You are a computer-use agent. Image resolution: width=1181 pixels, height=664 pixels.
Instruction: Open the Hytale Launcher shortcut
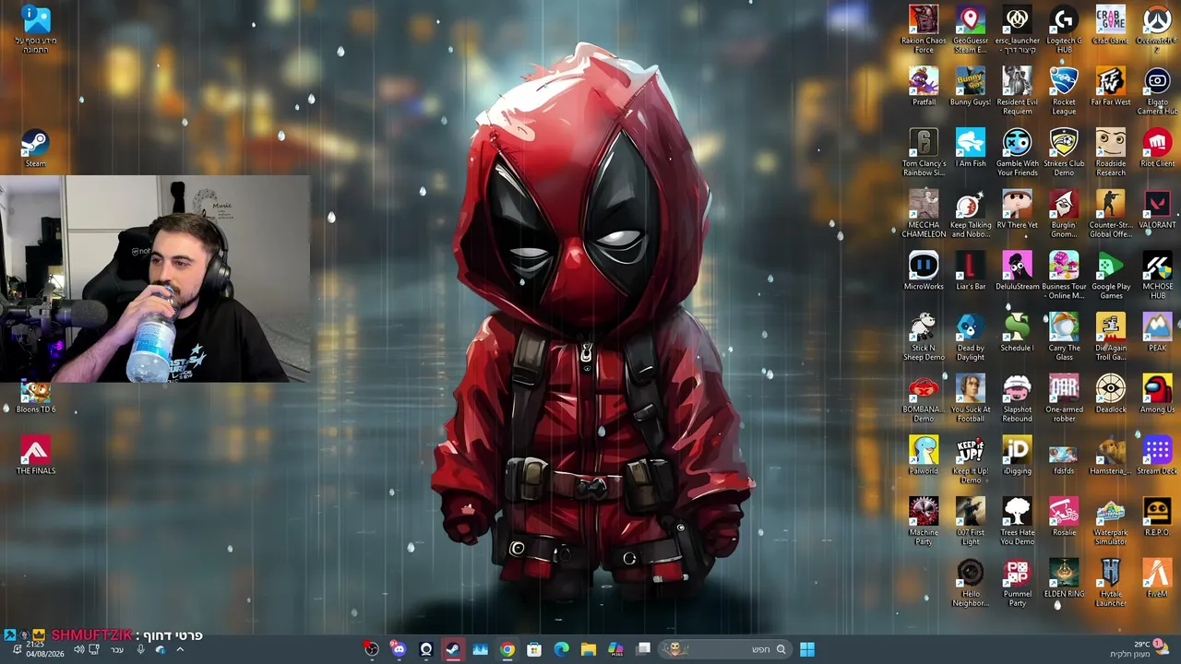[x=1111, y=583]
